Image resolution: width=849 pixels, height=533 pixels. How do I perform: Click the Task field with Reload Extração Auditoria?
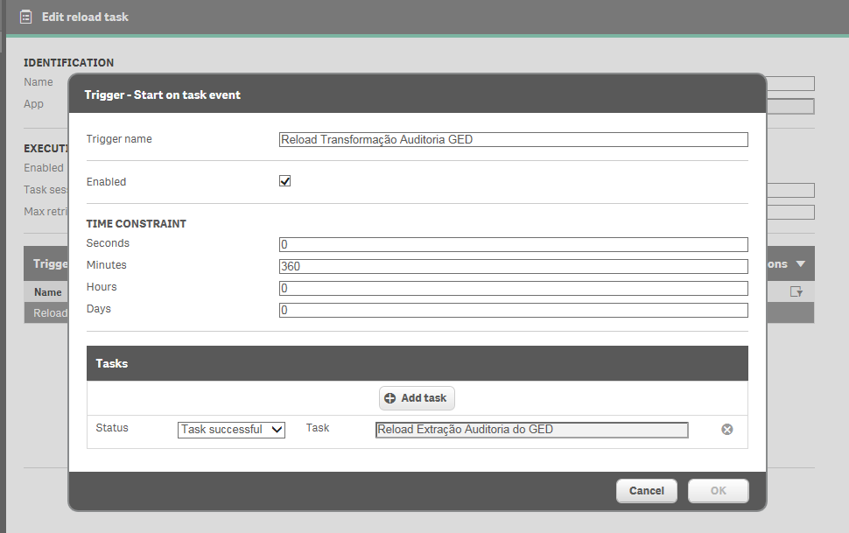pos(531,429)
